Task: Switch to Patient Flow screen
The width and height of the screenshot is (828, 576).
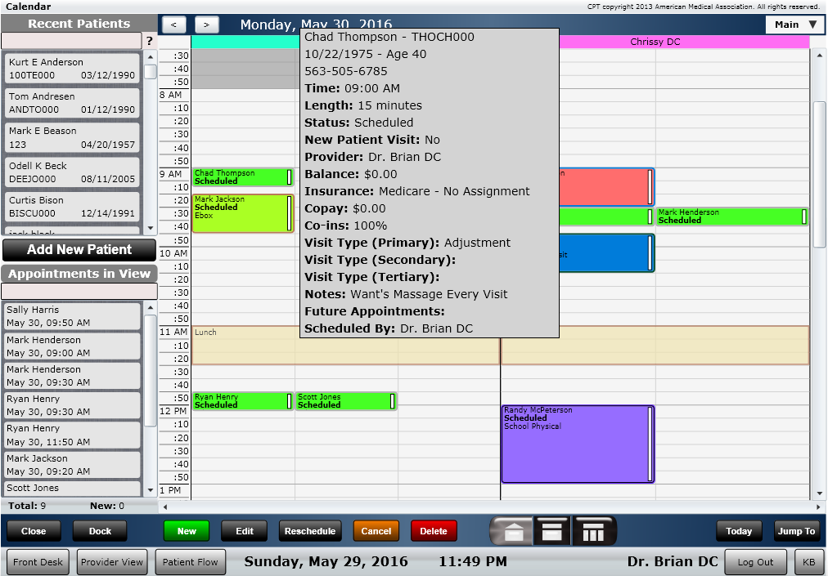Action: click(191, 562)
